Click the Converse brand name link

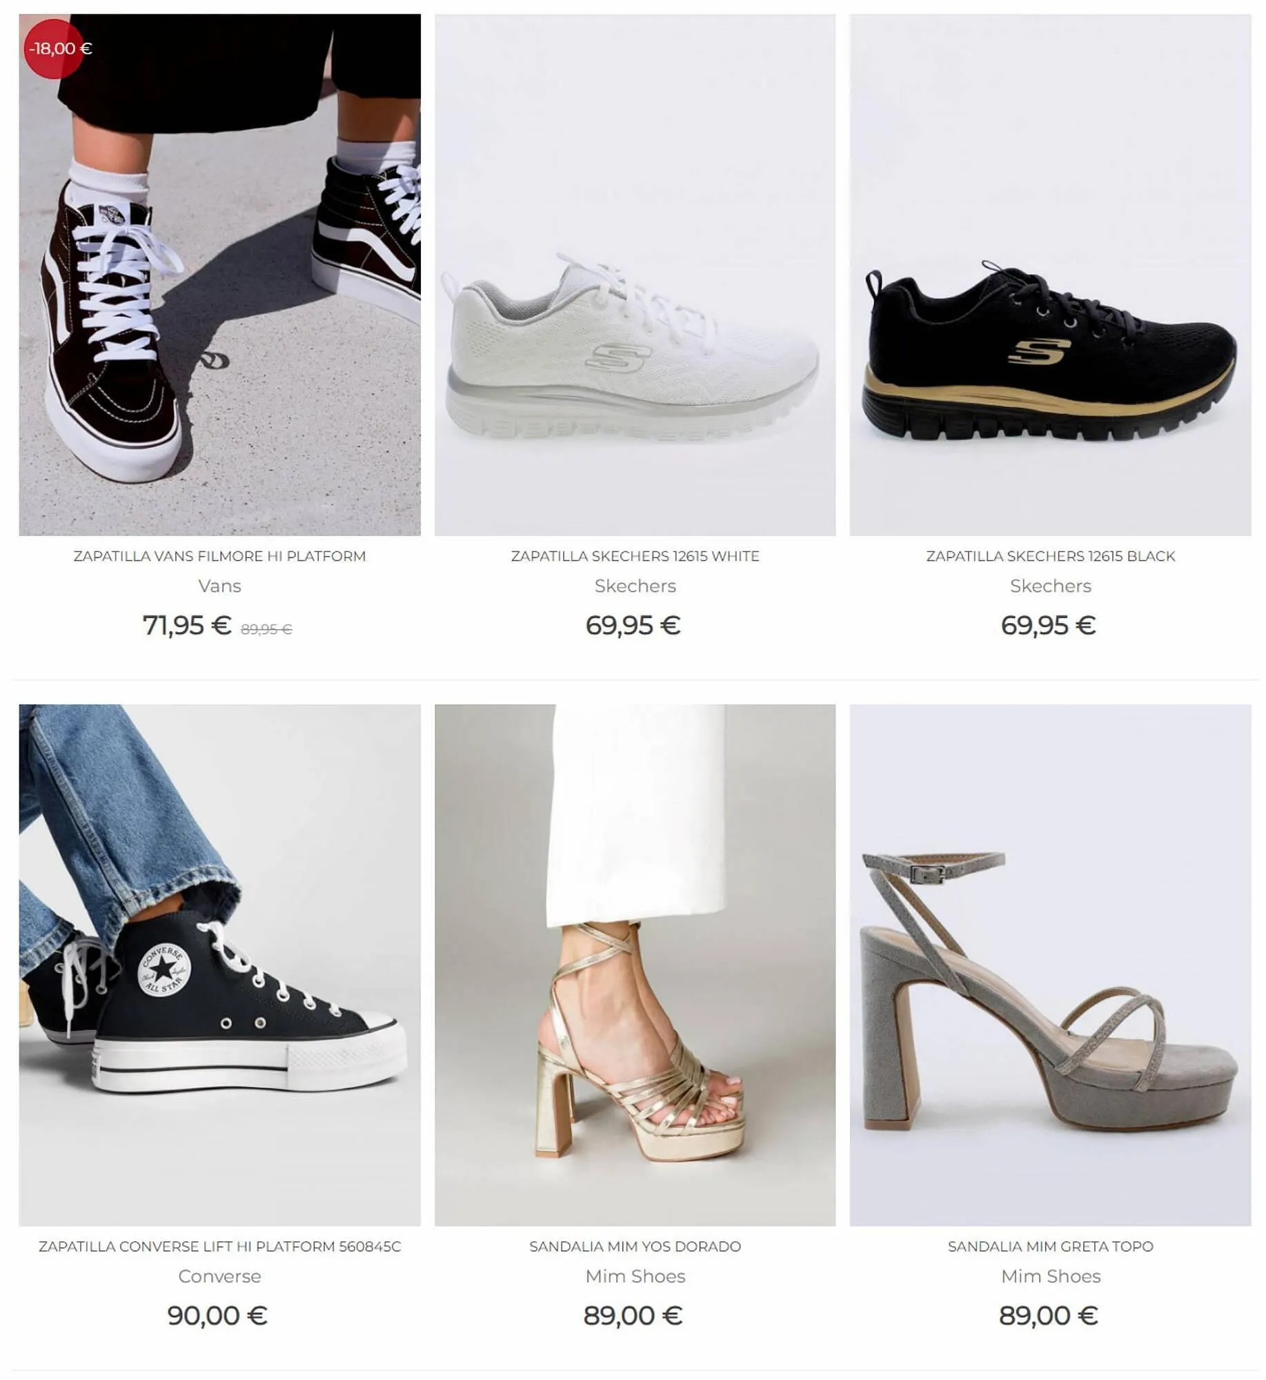[x=219, y=1276]
